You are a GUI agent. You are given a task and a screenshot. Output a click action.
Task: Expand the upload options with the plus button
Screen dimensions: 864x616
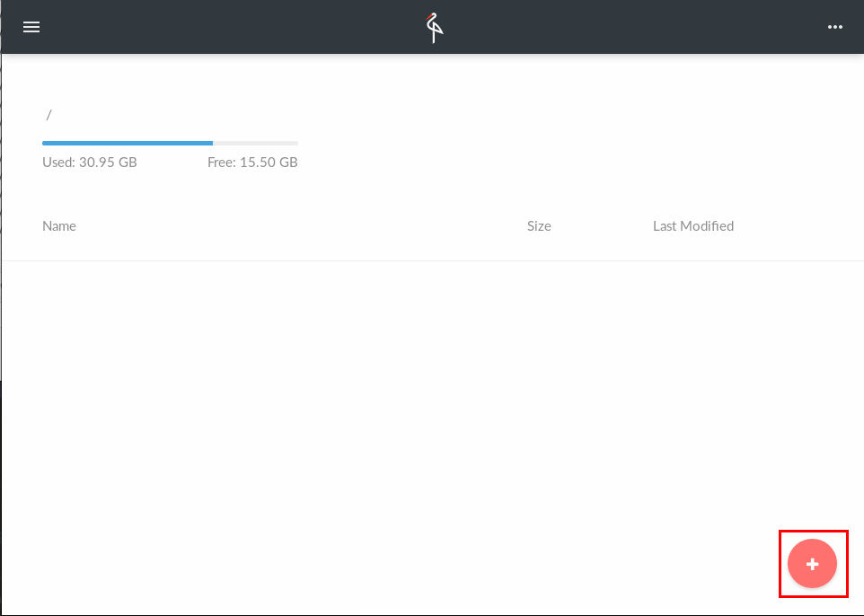(x=812, y=564)
